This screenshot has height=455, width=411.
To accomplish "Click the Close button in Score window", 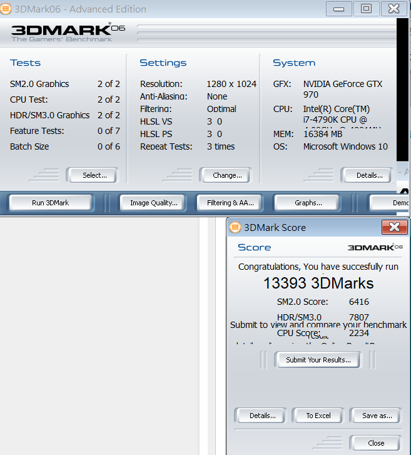I will 375,443.
